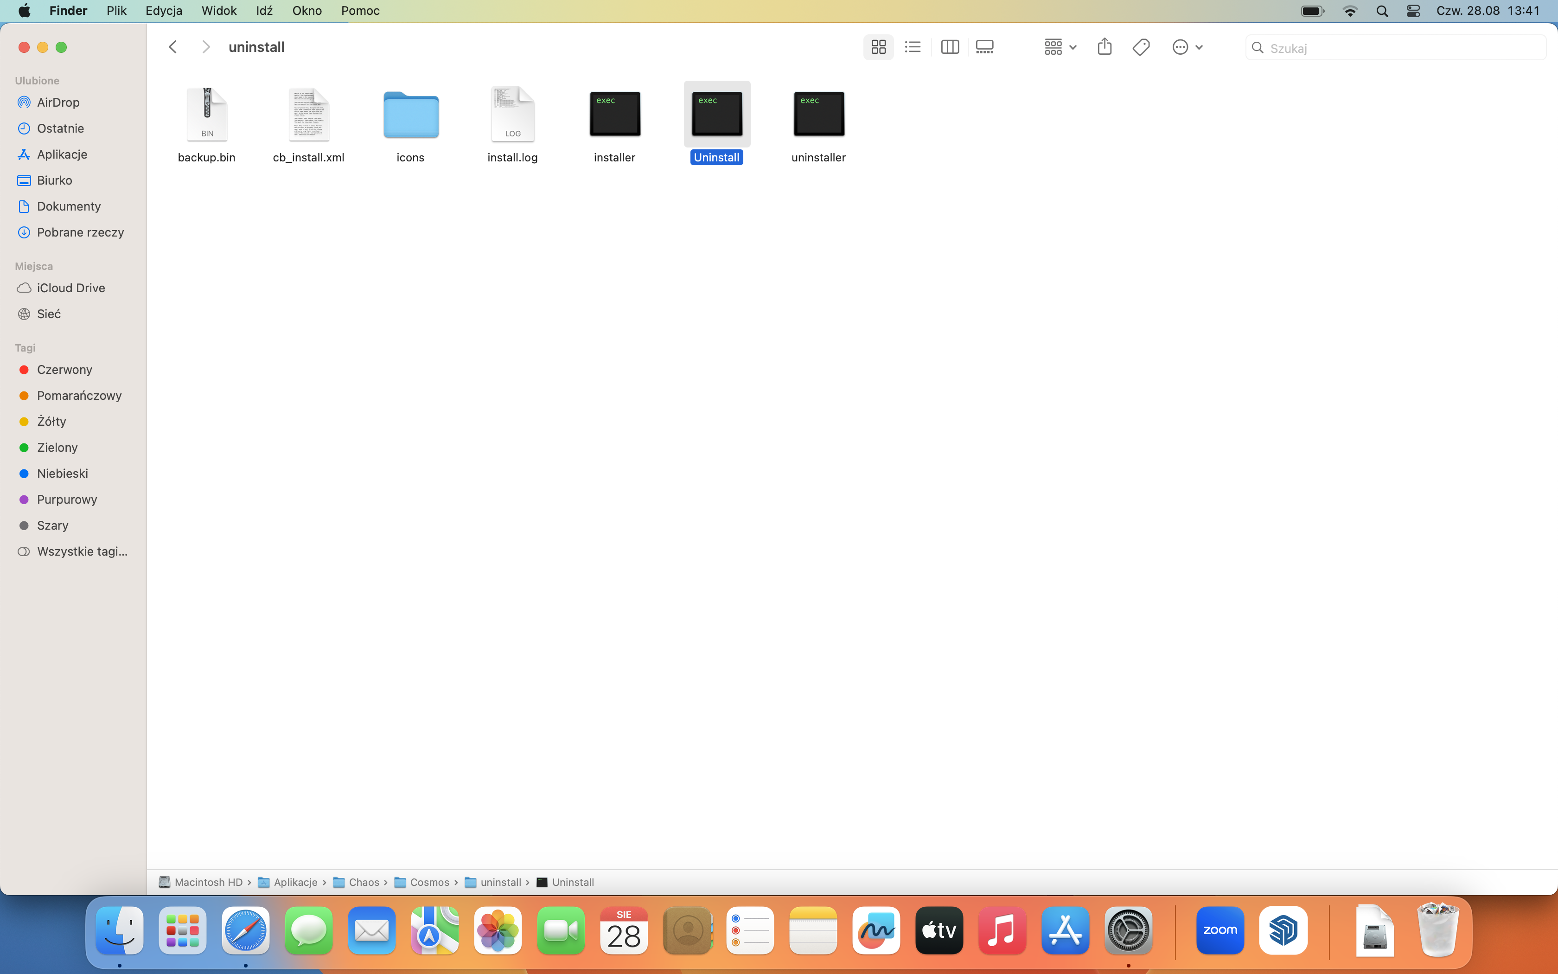Open AirDrop in the sidebar
The image size is (1558, 974).
click(58, 103)
